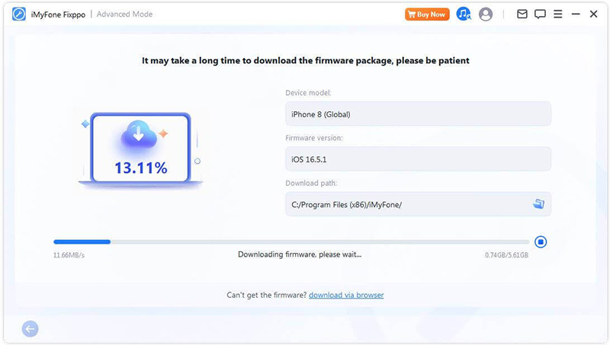The width and height of the screenshot is (610, 345).
Task: Open the user account profile icon
Action: (486, 14)
